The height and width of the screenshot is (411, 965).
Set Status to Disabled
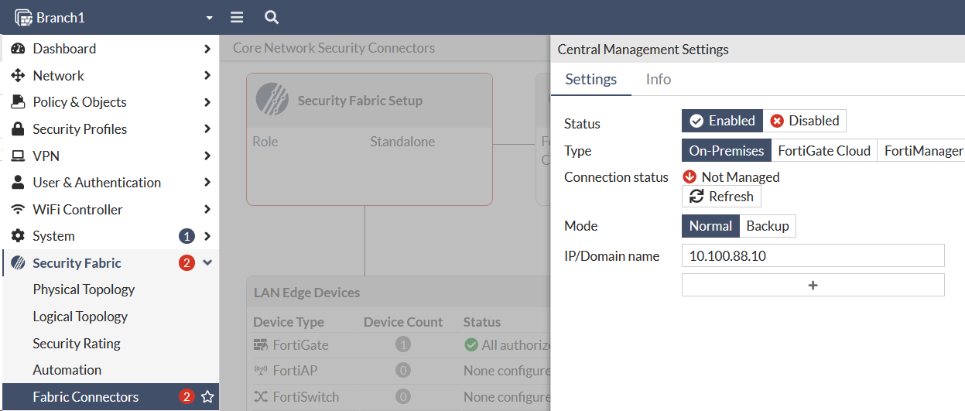805,121
